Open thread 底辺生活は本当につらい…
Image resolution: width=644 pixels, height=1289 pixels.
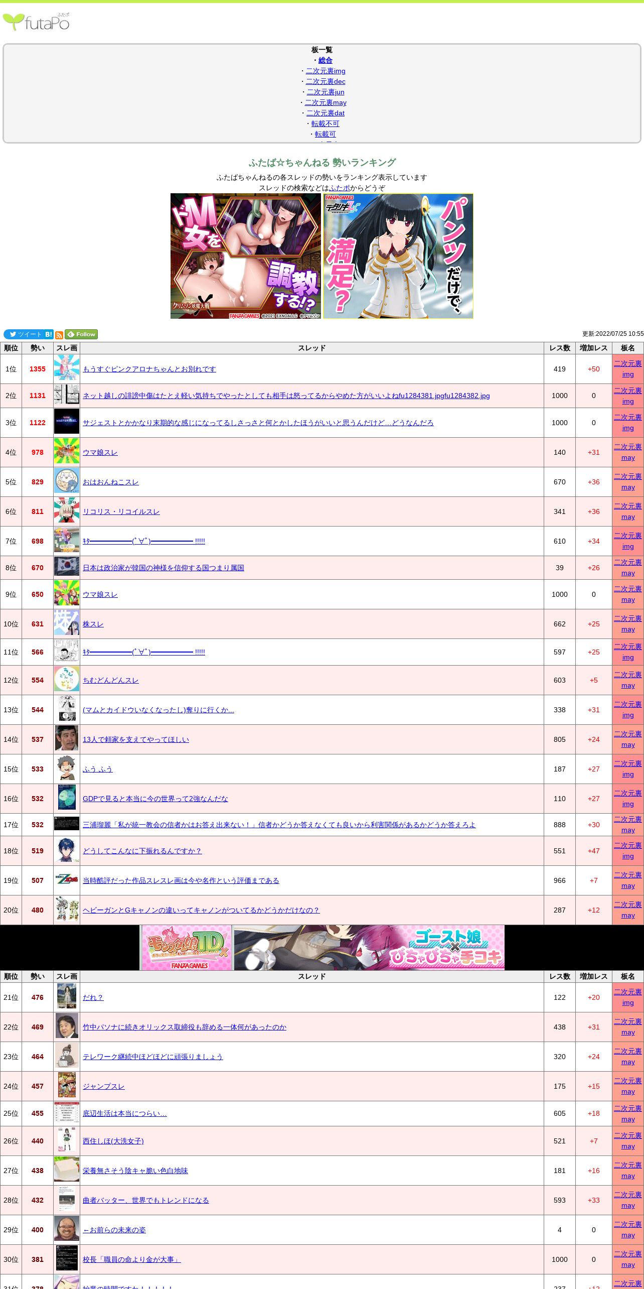(125, 1113)
